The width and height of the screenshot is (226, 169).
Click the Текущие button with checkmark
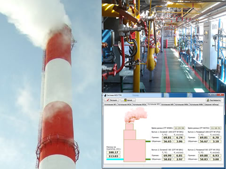click(x=112, y=100)
